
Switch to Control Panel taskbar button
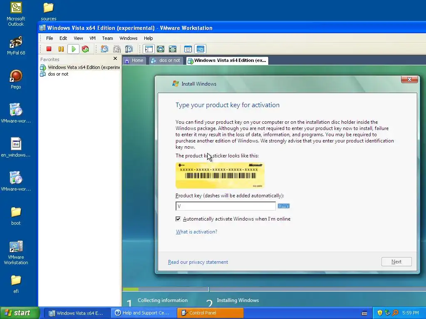[x=210, y=313]
